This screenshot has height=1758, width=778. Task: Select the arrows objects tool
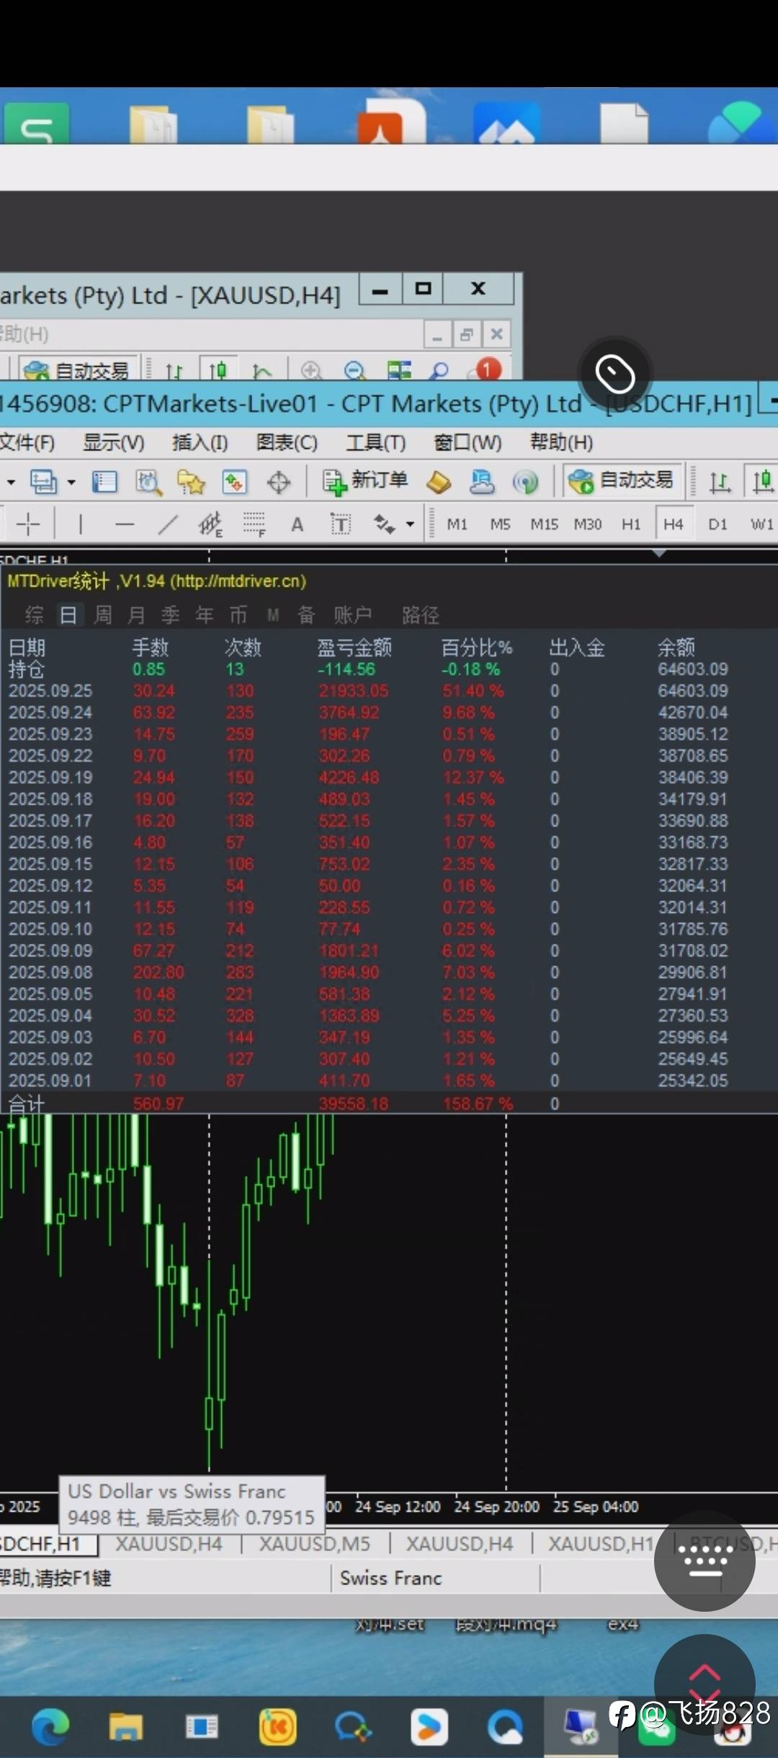[x=384, y=524]
